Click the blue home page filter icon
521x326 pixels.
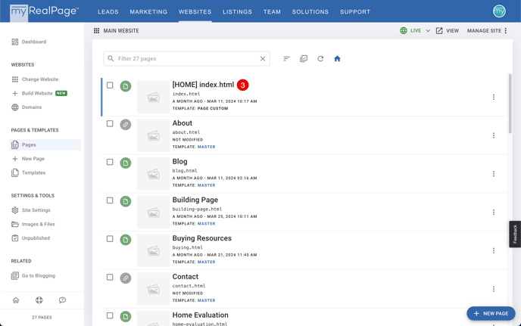[337, 59]
